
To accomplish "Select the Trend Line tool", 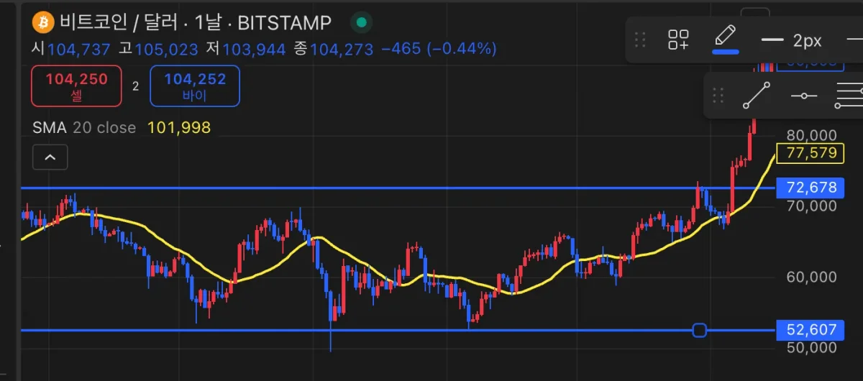I will [757, 95].
